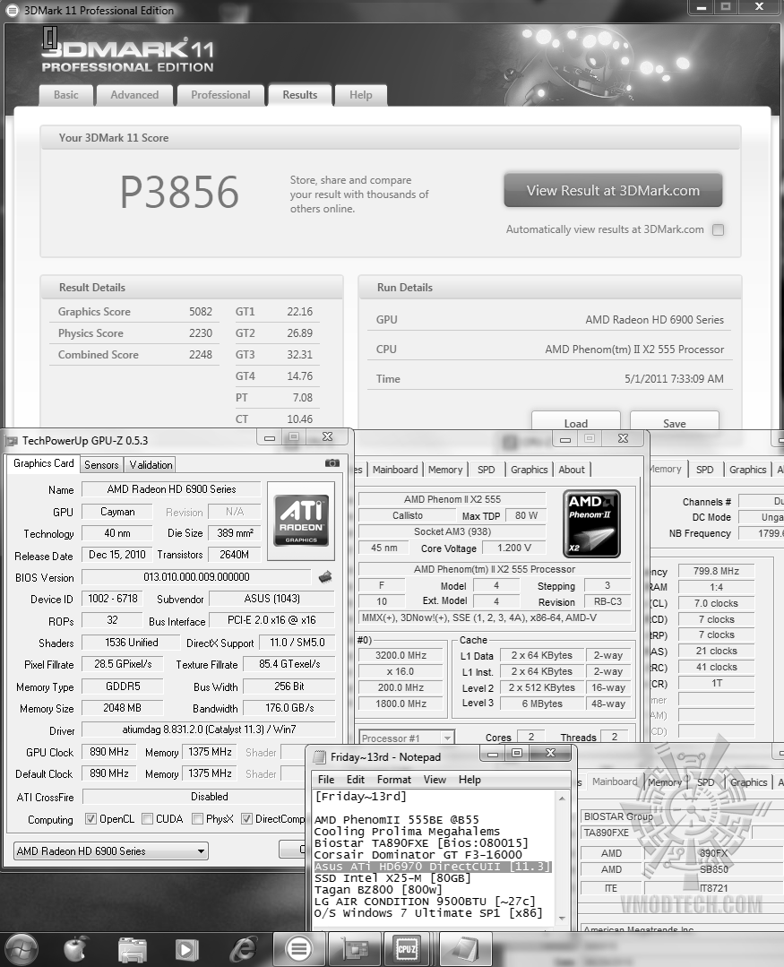Open the Processor #1 selection dropdown

click(407, 738)
